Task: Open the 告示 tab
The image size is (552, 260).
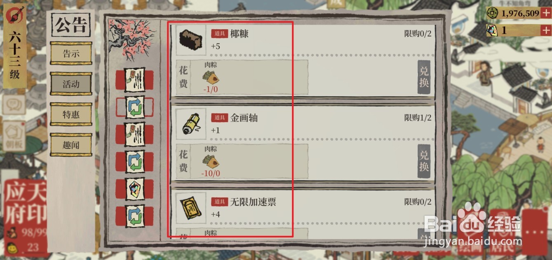Action: [71, 53]
